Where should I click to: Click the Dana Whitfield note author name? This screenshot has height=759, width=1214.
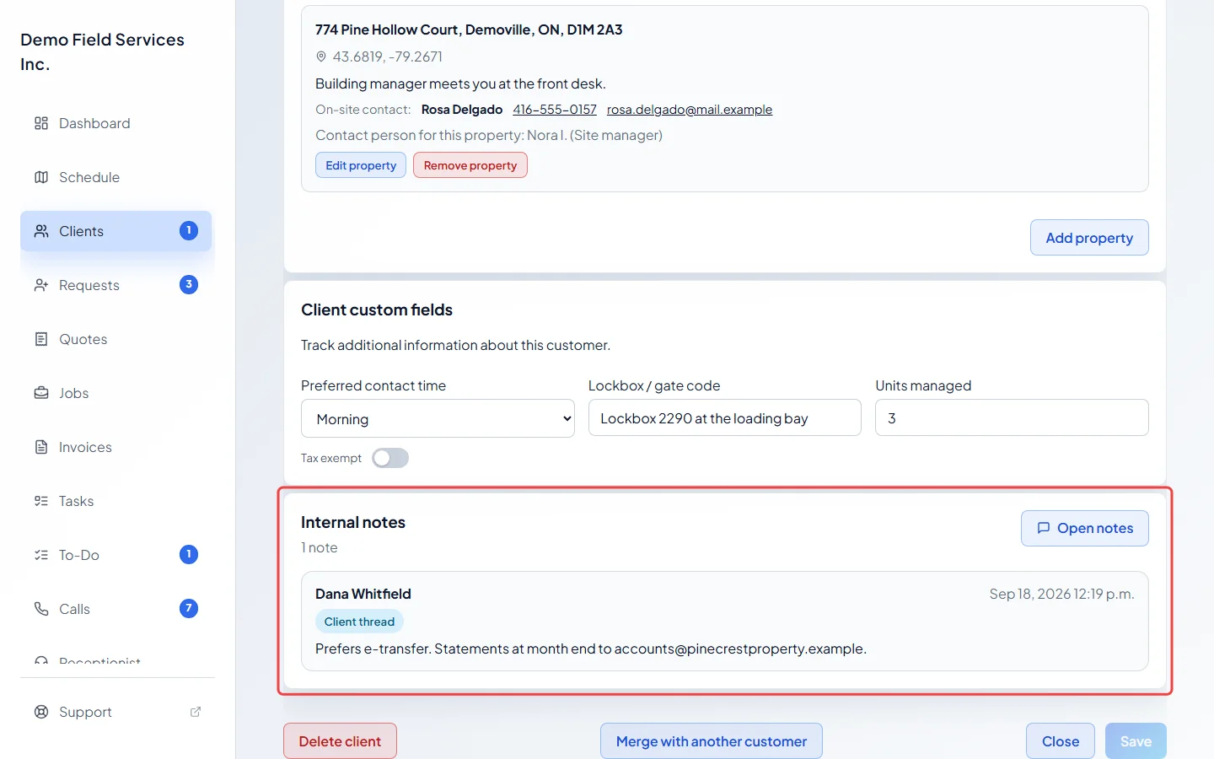(x=363, y=594)
